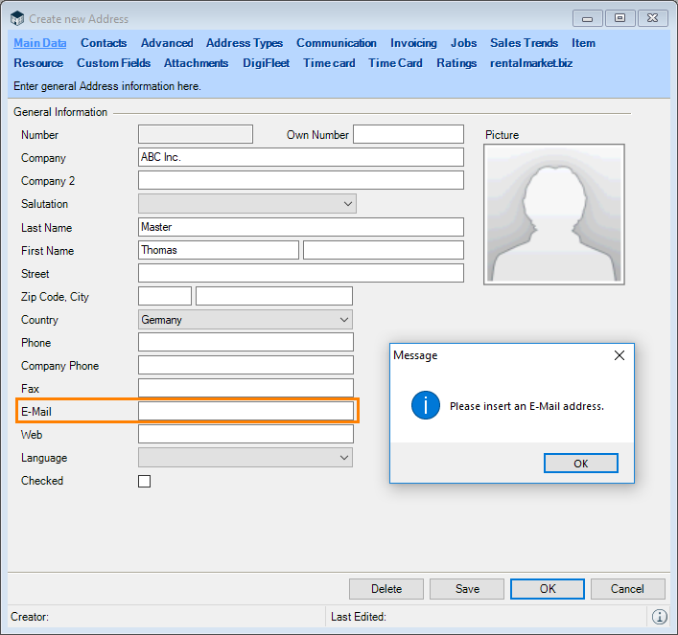Viewport: 678px width, 635px height.
Task: Click the Cancel button
Action: (x=627, y=589)
